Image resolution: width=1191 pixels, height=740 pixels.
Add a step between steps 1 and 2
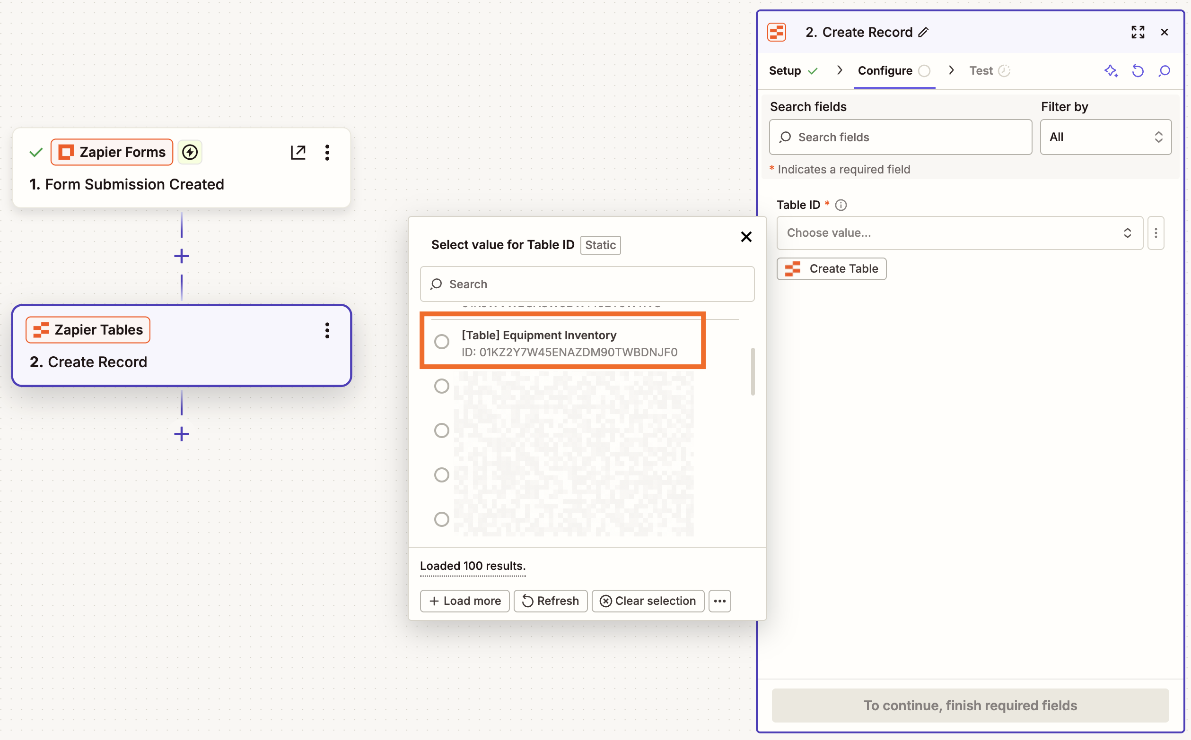181,256
